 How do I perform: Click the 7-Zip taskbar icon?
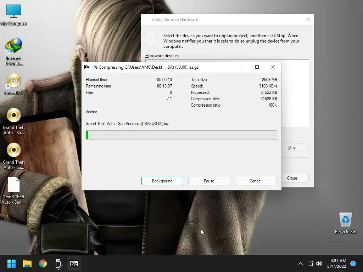(x=74, y=263)
